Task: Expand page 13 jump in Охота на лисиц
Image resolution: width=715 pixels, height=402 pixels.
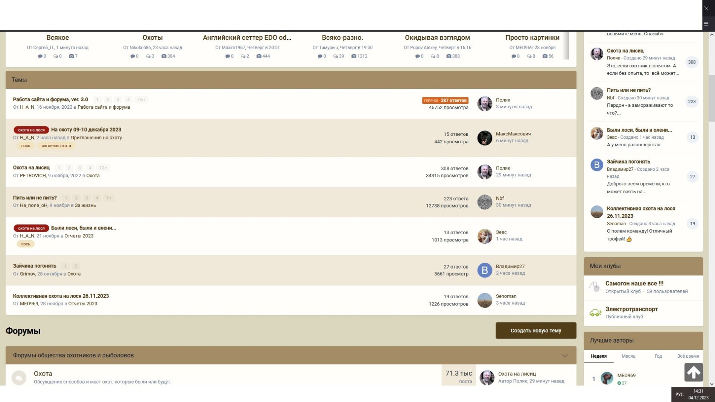Action: (103, 168)
